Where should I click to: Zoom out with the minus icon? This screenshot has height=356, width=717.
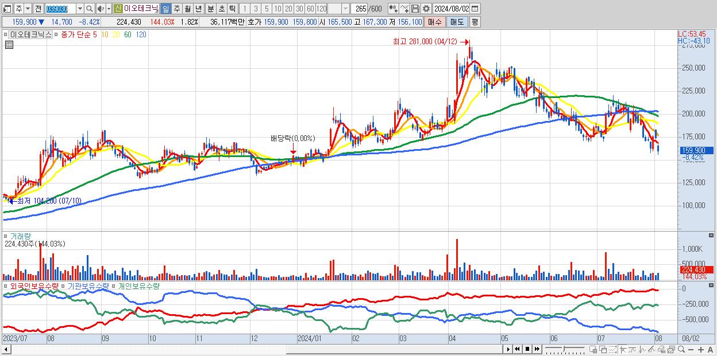tap(691, 350)
